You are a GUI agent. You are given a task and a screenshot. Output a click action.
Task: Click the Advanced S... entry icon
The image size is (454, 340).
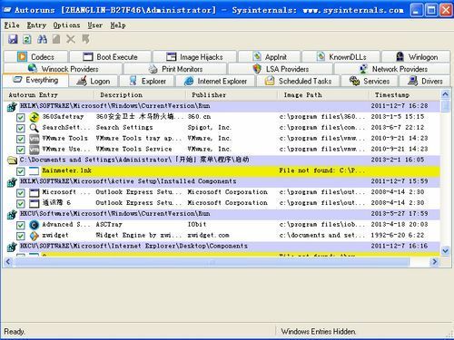pos(34,225)
